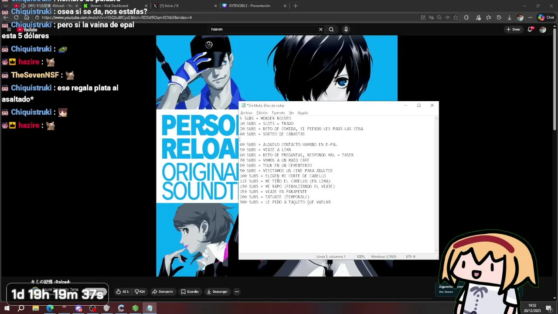Screen dimensions: 558x314
Task: Clear the YouTube search box text
Action: (x=321, y=29)
